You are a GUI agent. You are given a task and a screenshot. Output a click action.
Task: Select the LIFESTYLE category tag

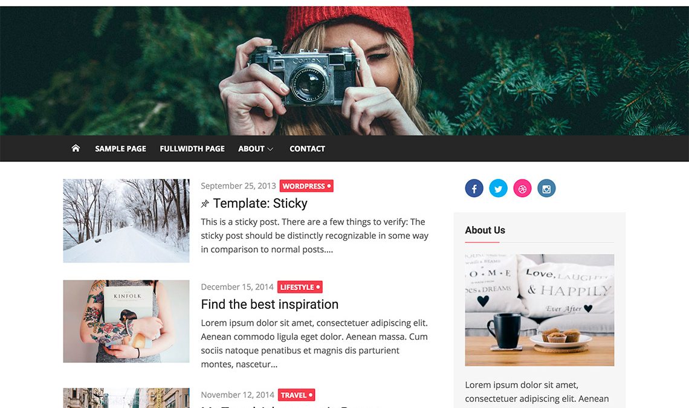click(x=300, y=287)
